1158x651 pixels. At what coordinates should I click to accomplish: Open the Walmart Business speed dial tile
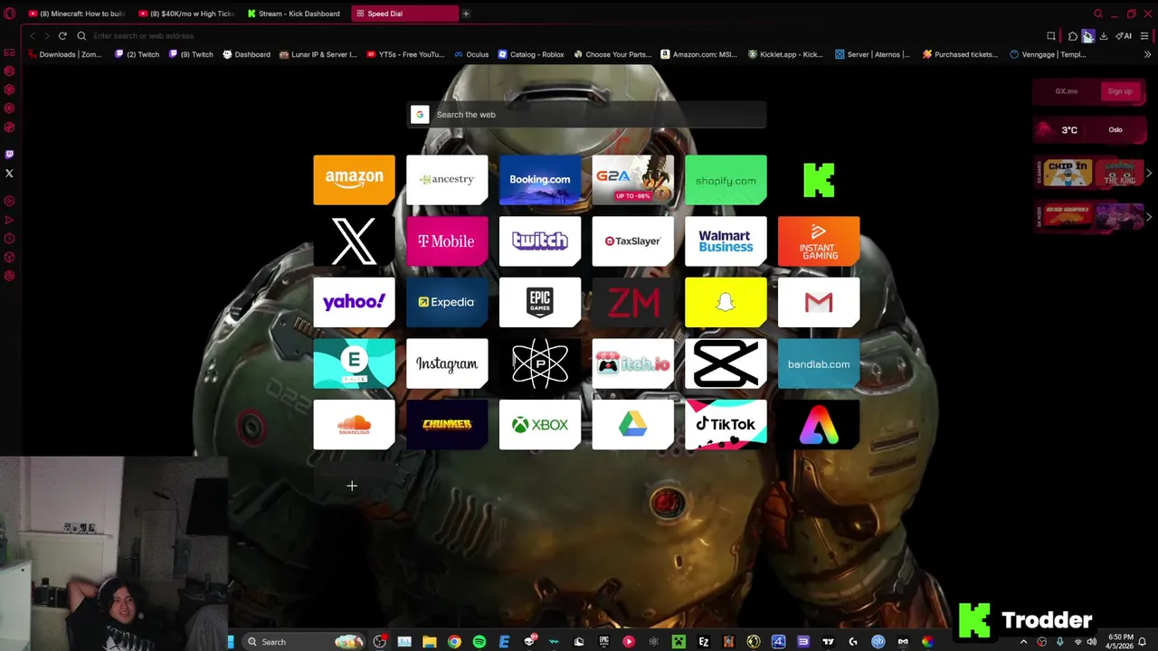coord(726,241)
